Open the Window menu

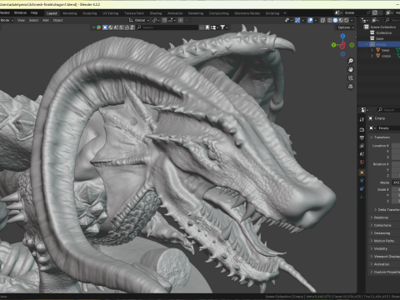tap(20, 12)
